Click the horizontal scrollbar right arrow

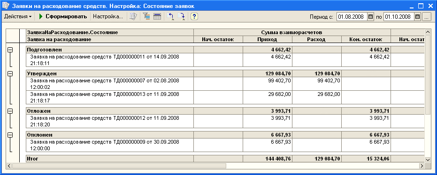tap(422, 166)
